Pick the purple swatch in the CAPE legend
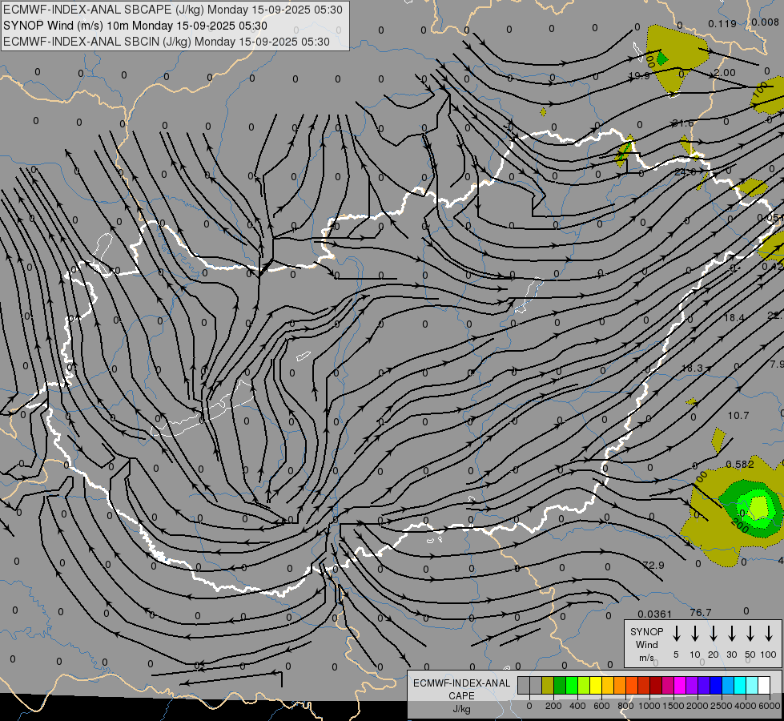 pos(691,686)
